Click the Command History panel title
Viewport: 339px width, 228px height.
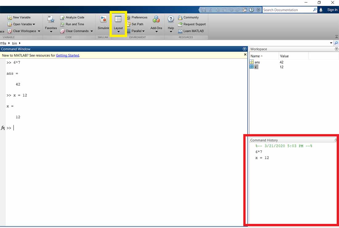click(264, 140)
